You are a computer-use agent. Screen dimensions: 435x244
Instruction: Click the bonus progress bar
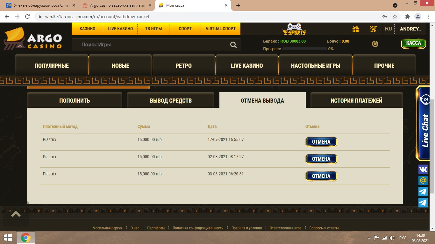(305, 49)
